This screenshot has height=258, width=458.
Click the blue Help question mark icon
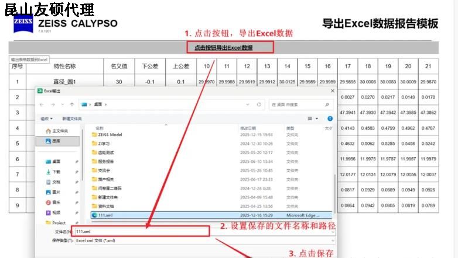pos(330,118)
